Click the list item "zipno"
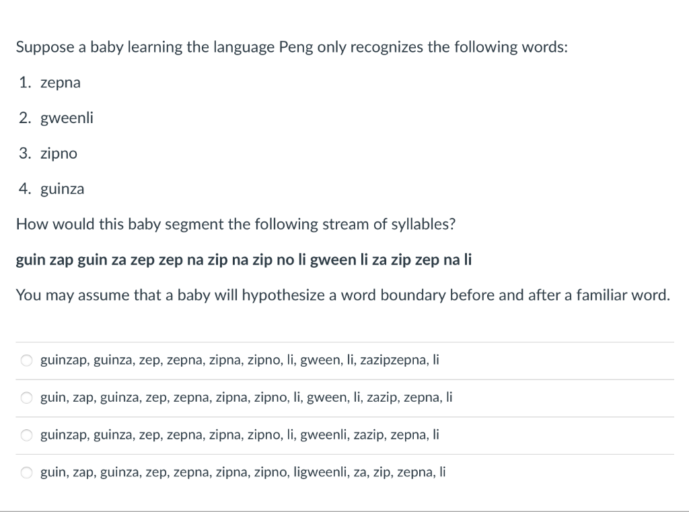This screenshot has width=689, height=512. point(59,153)
